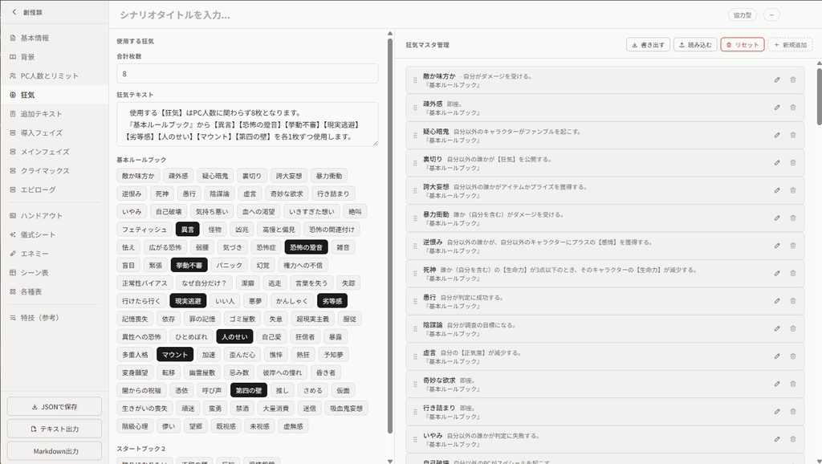Deselect the 第四の壁 madness chip

pos(249,390)
